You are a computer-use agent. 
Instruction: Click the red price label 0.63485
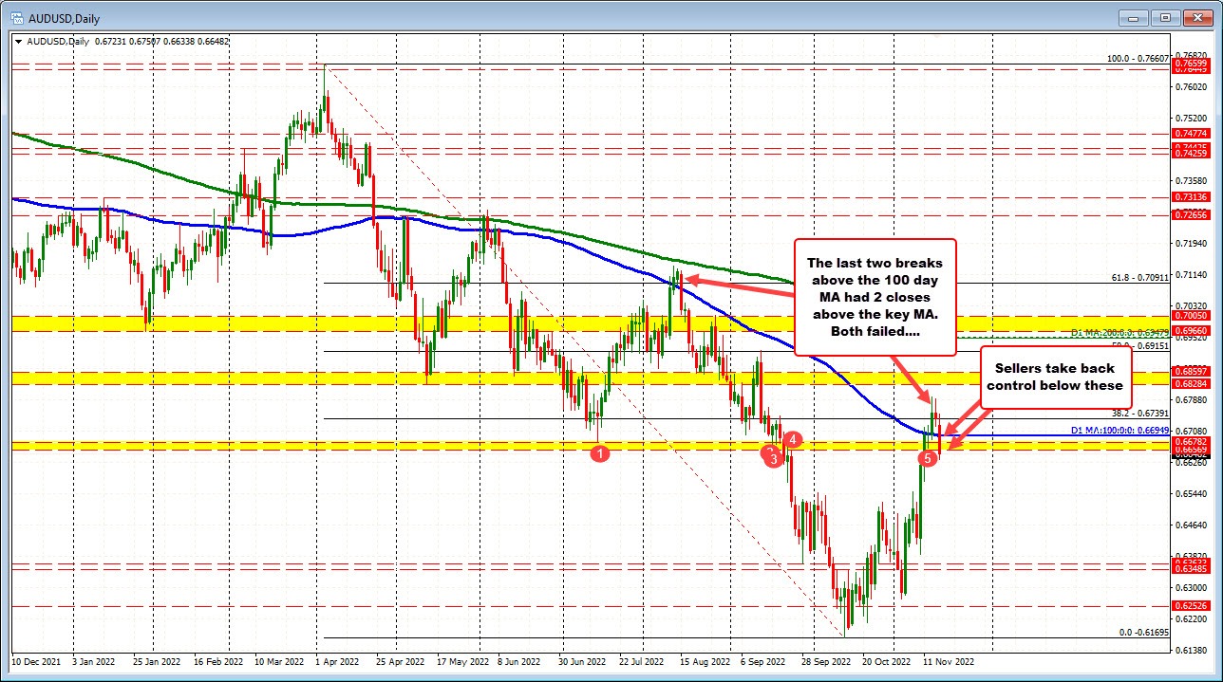1191,568
